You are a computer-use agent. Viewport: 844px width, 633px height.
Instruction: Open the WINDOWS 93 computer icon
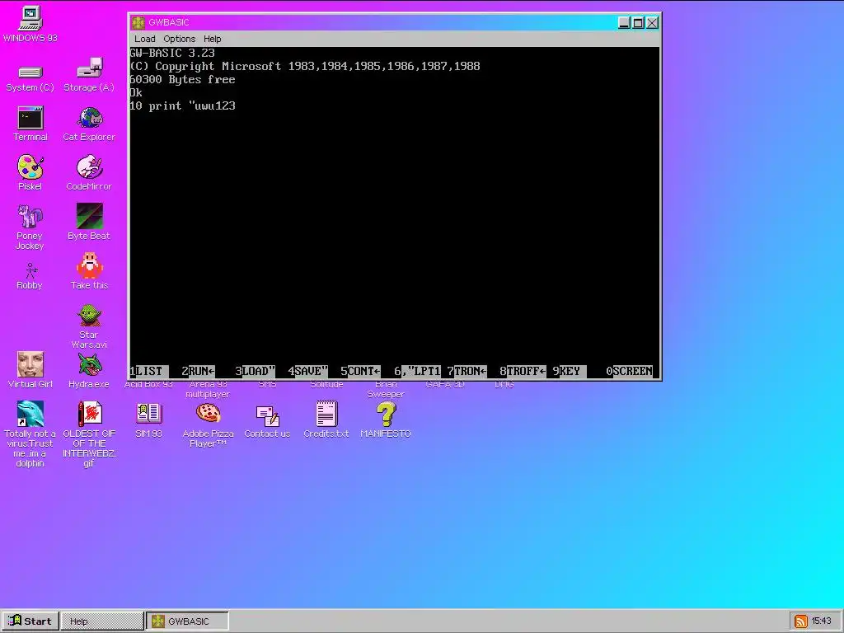pos(30,24)
